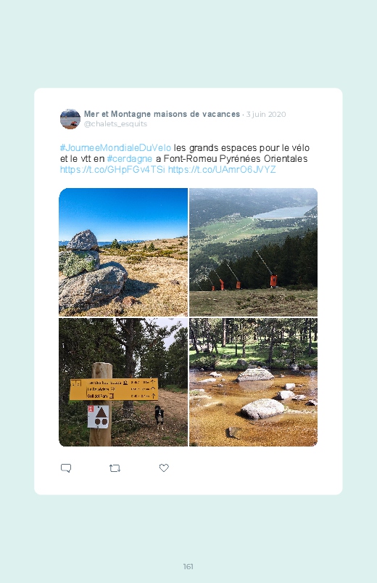View the river with boulders photo

point(253,382)
